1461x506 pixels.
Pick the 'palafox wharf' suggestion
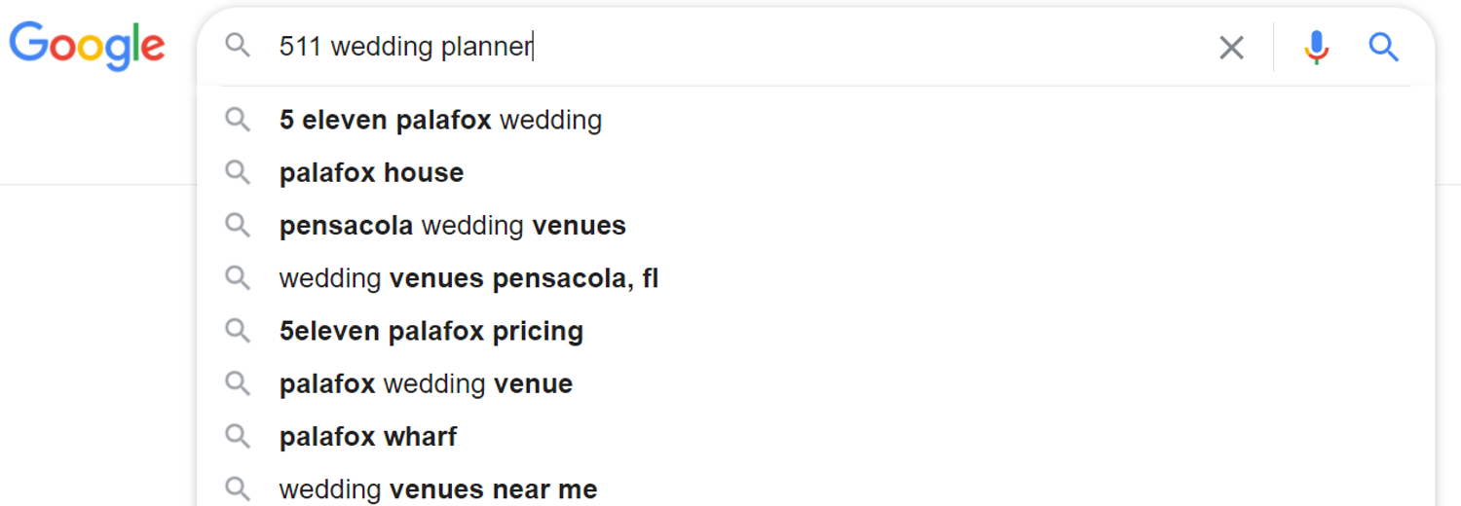[816, 436]
